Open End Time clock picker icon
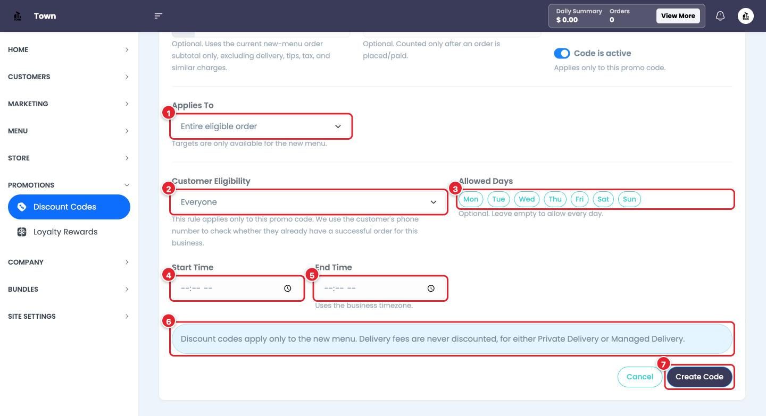Viewport: 766px width, 416px height. 431,288
